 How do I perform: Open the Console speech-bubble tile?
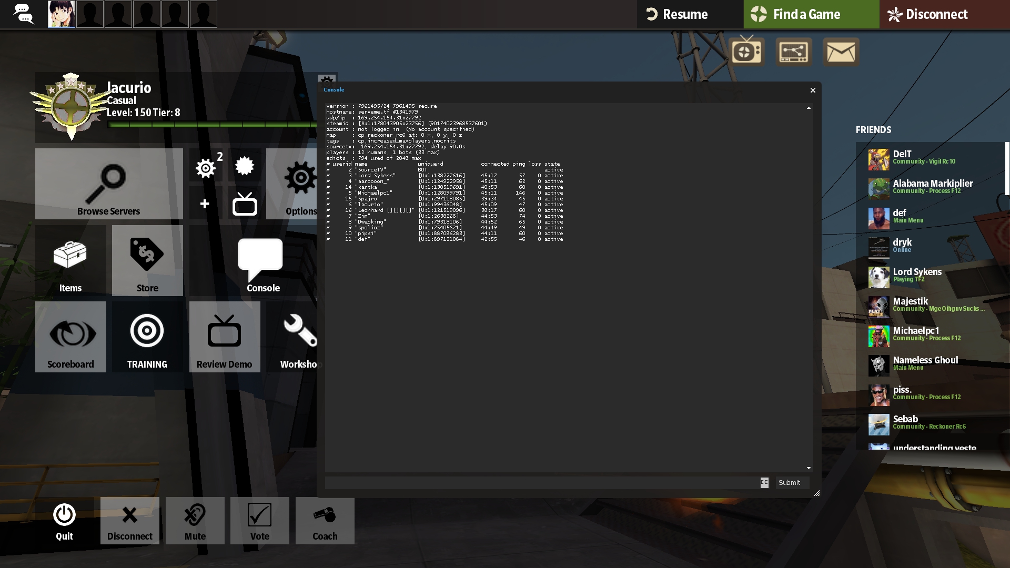point(261,261)
